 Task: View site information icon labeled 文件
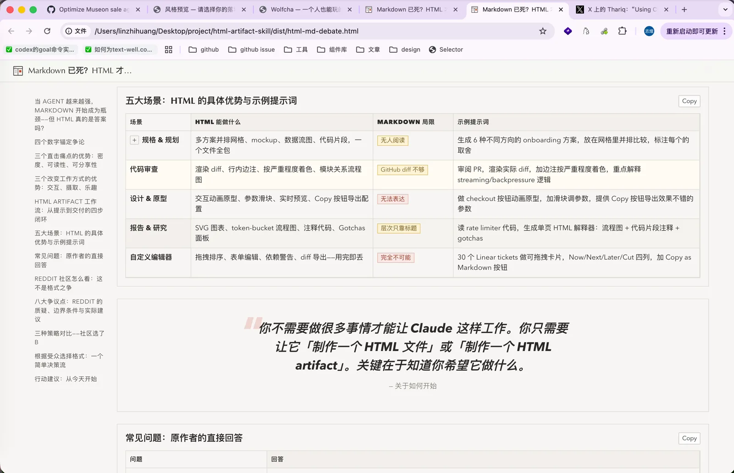coord(76,31)
